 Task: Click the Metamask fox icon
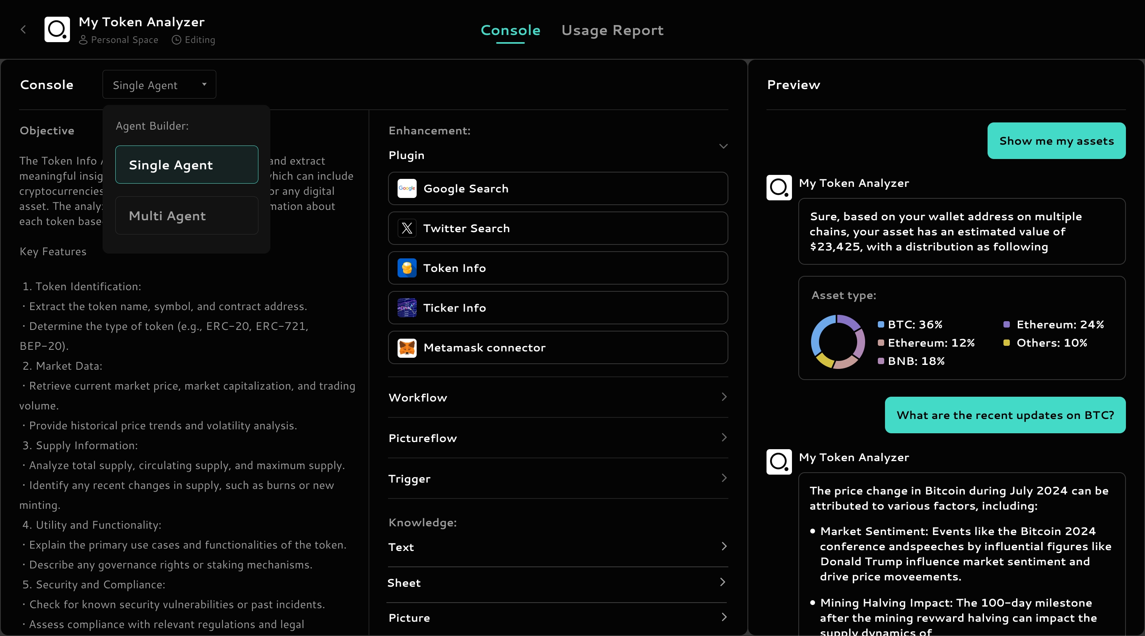tap(407, 347)
